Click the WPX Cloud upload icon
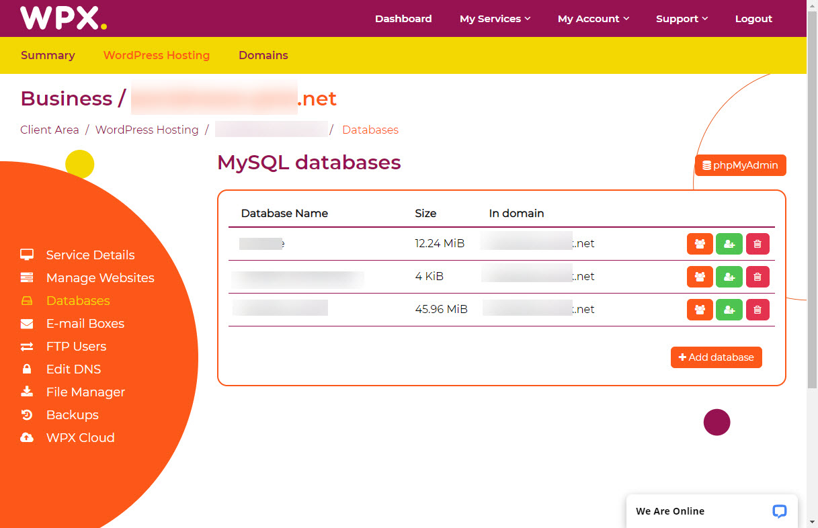Image resolution: width=818 pixels, height=528 pixels. tap(27, 437)
